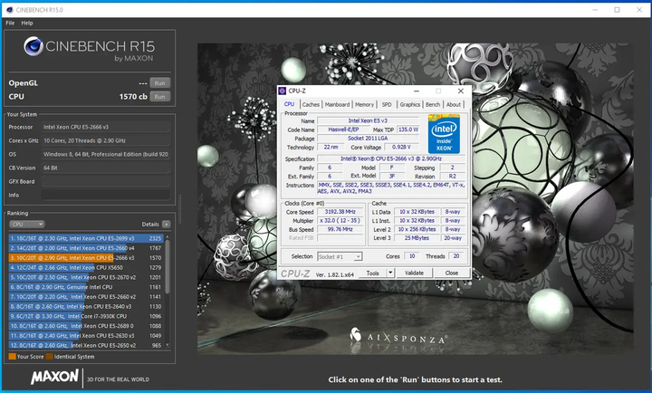Viewport: 652px width, 393px height.
Task: Click the Level 3 cache value 25 MBytes
Action: (x=417, y=238)
